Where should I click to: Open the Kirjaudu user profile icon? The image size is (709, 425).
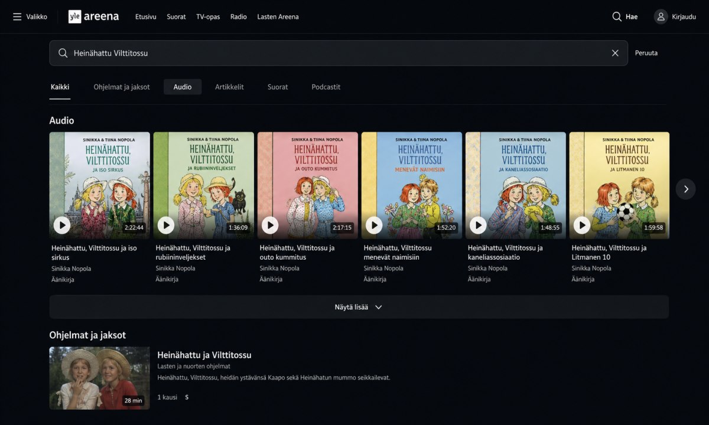[661, 17]
